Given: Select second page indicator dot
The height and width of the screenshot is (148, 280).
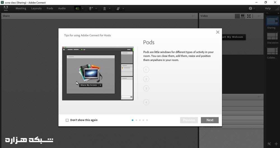Looking at the screenshot, I should (x=136, y=120).
